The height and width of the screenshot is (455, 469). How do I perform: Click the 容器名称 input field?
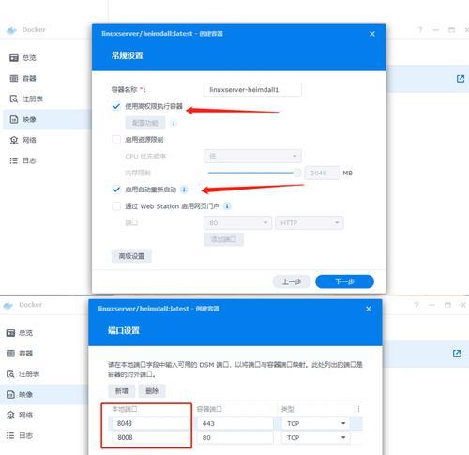[x=252, y=90]
